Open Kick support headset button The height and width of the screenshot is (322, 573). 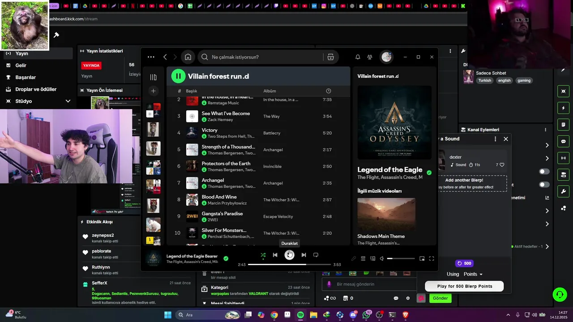560,294
